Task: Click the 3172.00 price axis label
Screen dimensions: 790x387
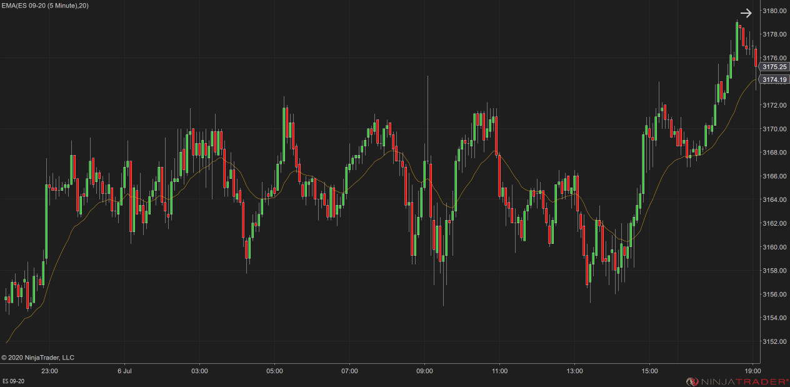Action: click(774, 105)
